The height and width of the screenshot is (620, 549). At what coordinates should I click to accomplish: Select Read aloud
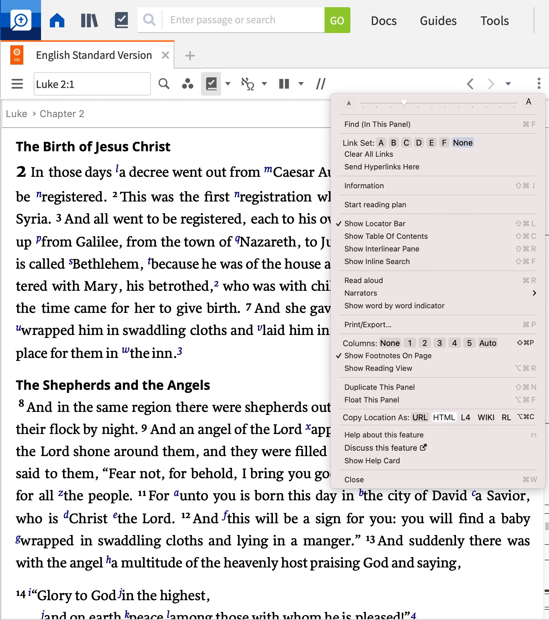(438, 280)
